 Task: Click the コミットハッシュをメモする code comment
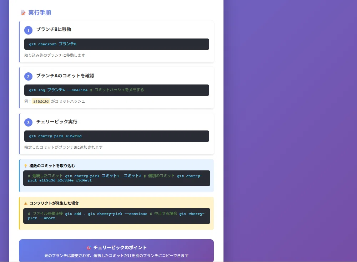(x=117, y=90)
